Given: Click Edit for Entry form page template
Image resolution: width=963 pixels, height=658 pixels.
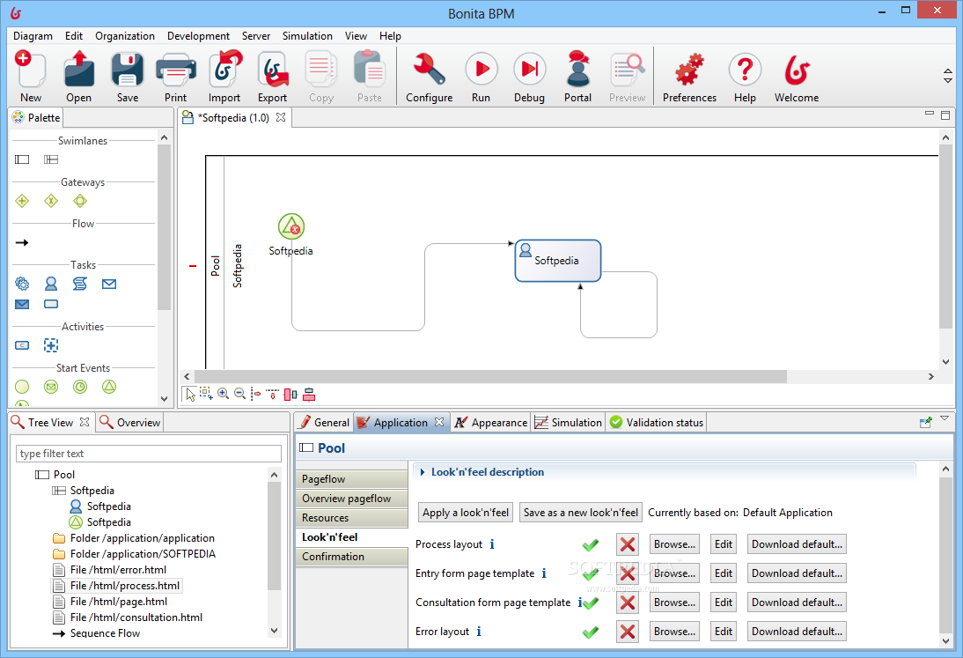Looking at the screenshot, I should [x=723, y=573].
